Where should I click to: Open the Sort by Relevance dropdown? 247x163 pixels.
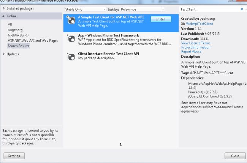click(x=142, y=9)
